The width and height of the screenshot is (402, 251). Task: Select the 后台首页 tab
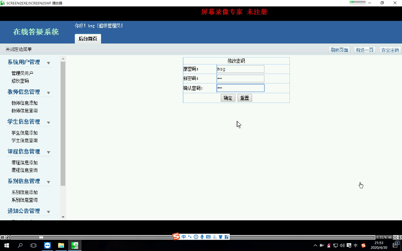coord(88,39)
